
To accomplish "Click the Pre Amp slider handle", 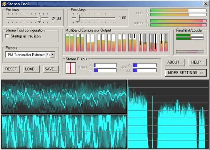I will pyautogui.click(x=40, y=18).
